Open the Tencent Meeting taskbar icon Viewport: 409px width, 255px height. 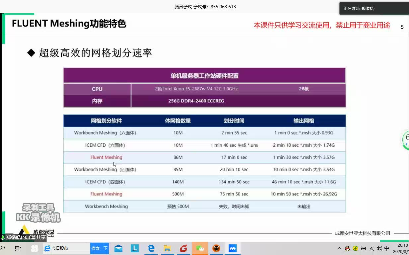coord(233,248)
